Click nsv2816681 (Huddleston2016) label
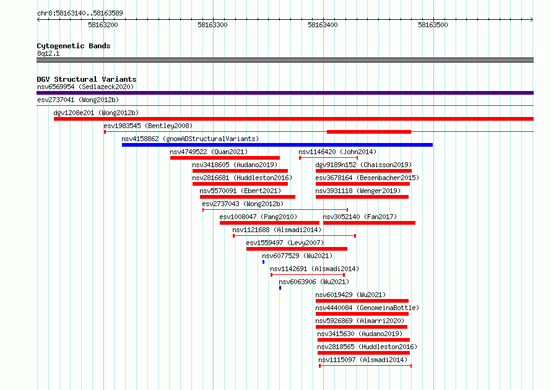The image size is (551, 390). [x=242, y=178]
